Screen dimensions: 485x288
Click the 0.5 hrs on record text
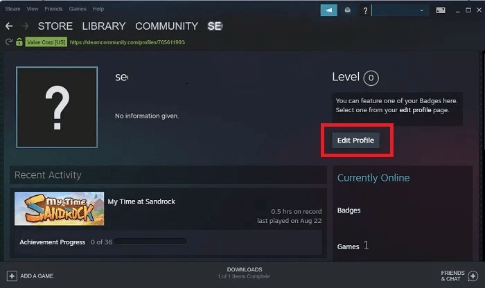tap(297, 211)
